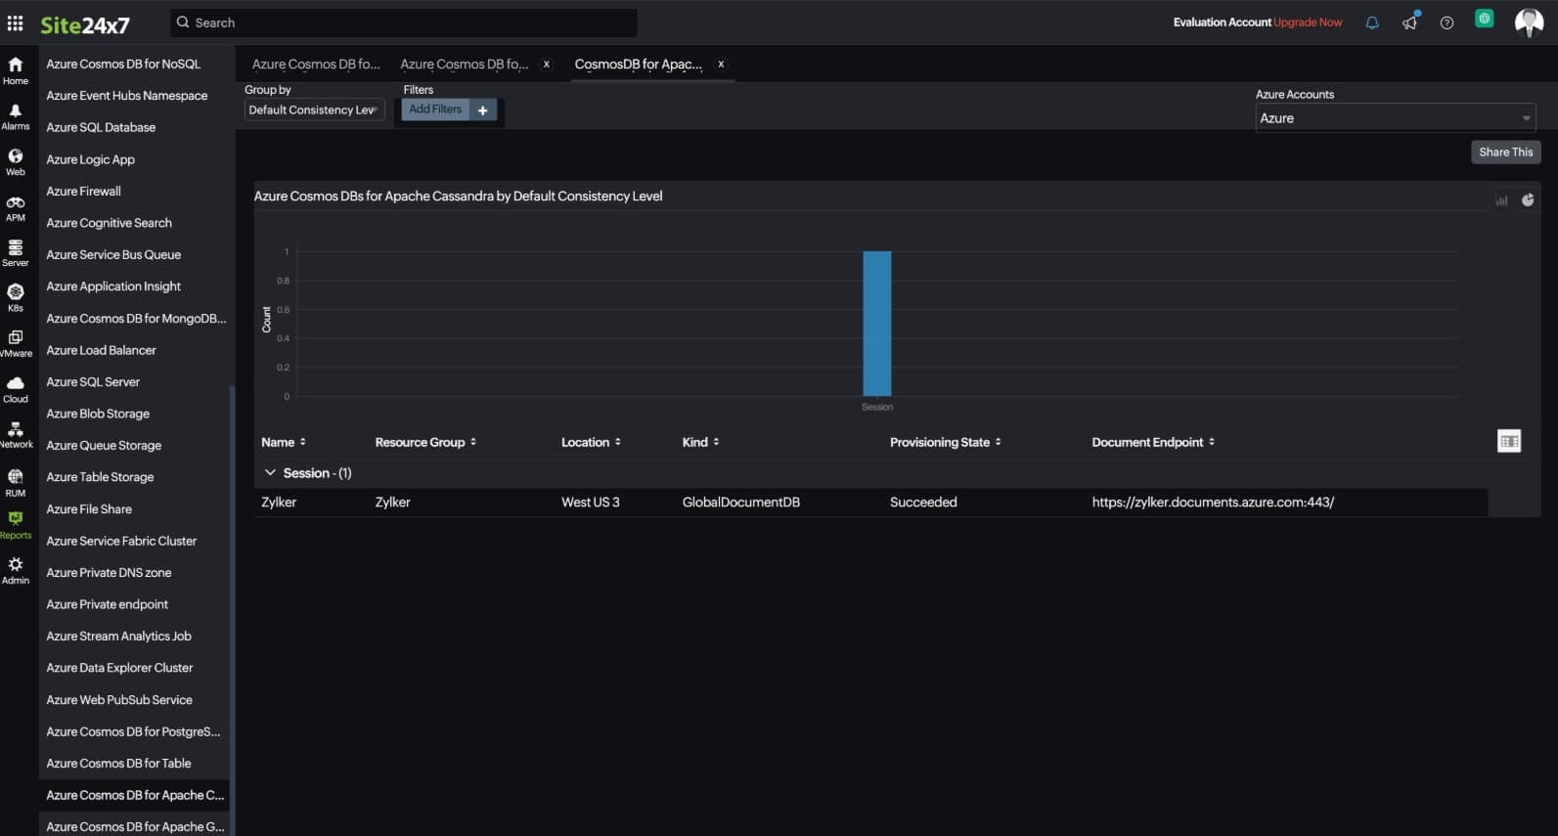Open the Group by dropdown
Viewport: 1558px width, 836px height.
pos(314,110)
